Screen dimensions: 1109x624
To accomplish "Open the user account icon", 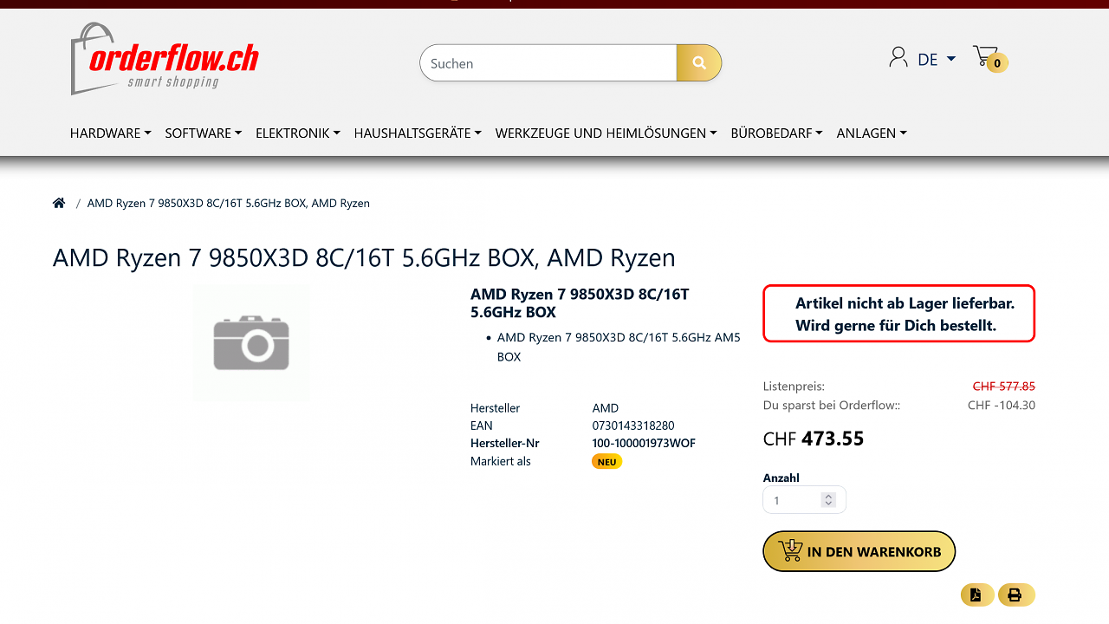I will tap(898, 58).
